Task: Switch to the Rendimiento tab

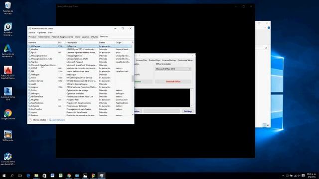Action: tap(44, 37)
